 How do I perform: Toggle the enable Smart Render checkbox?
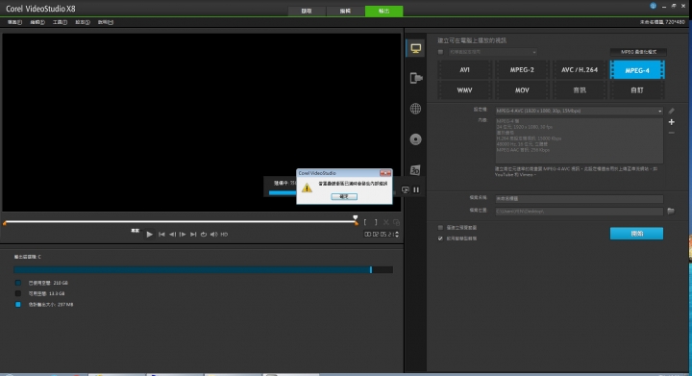coord(440,238)
